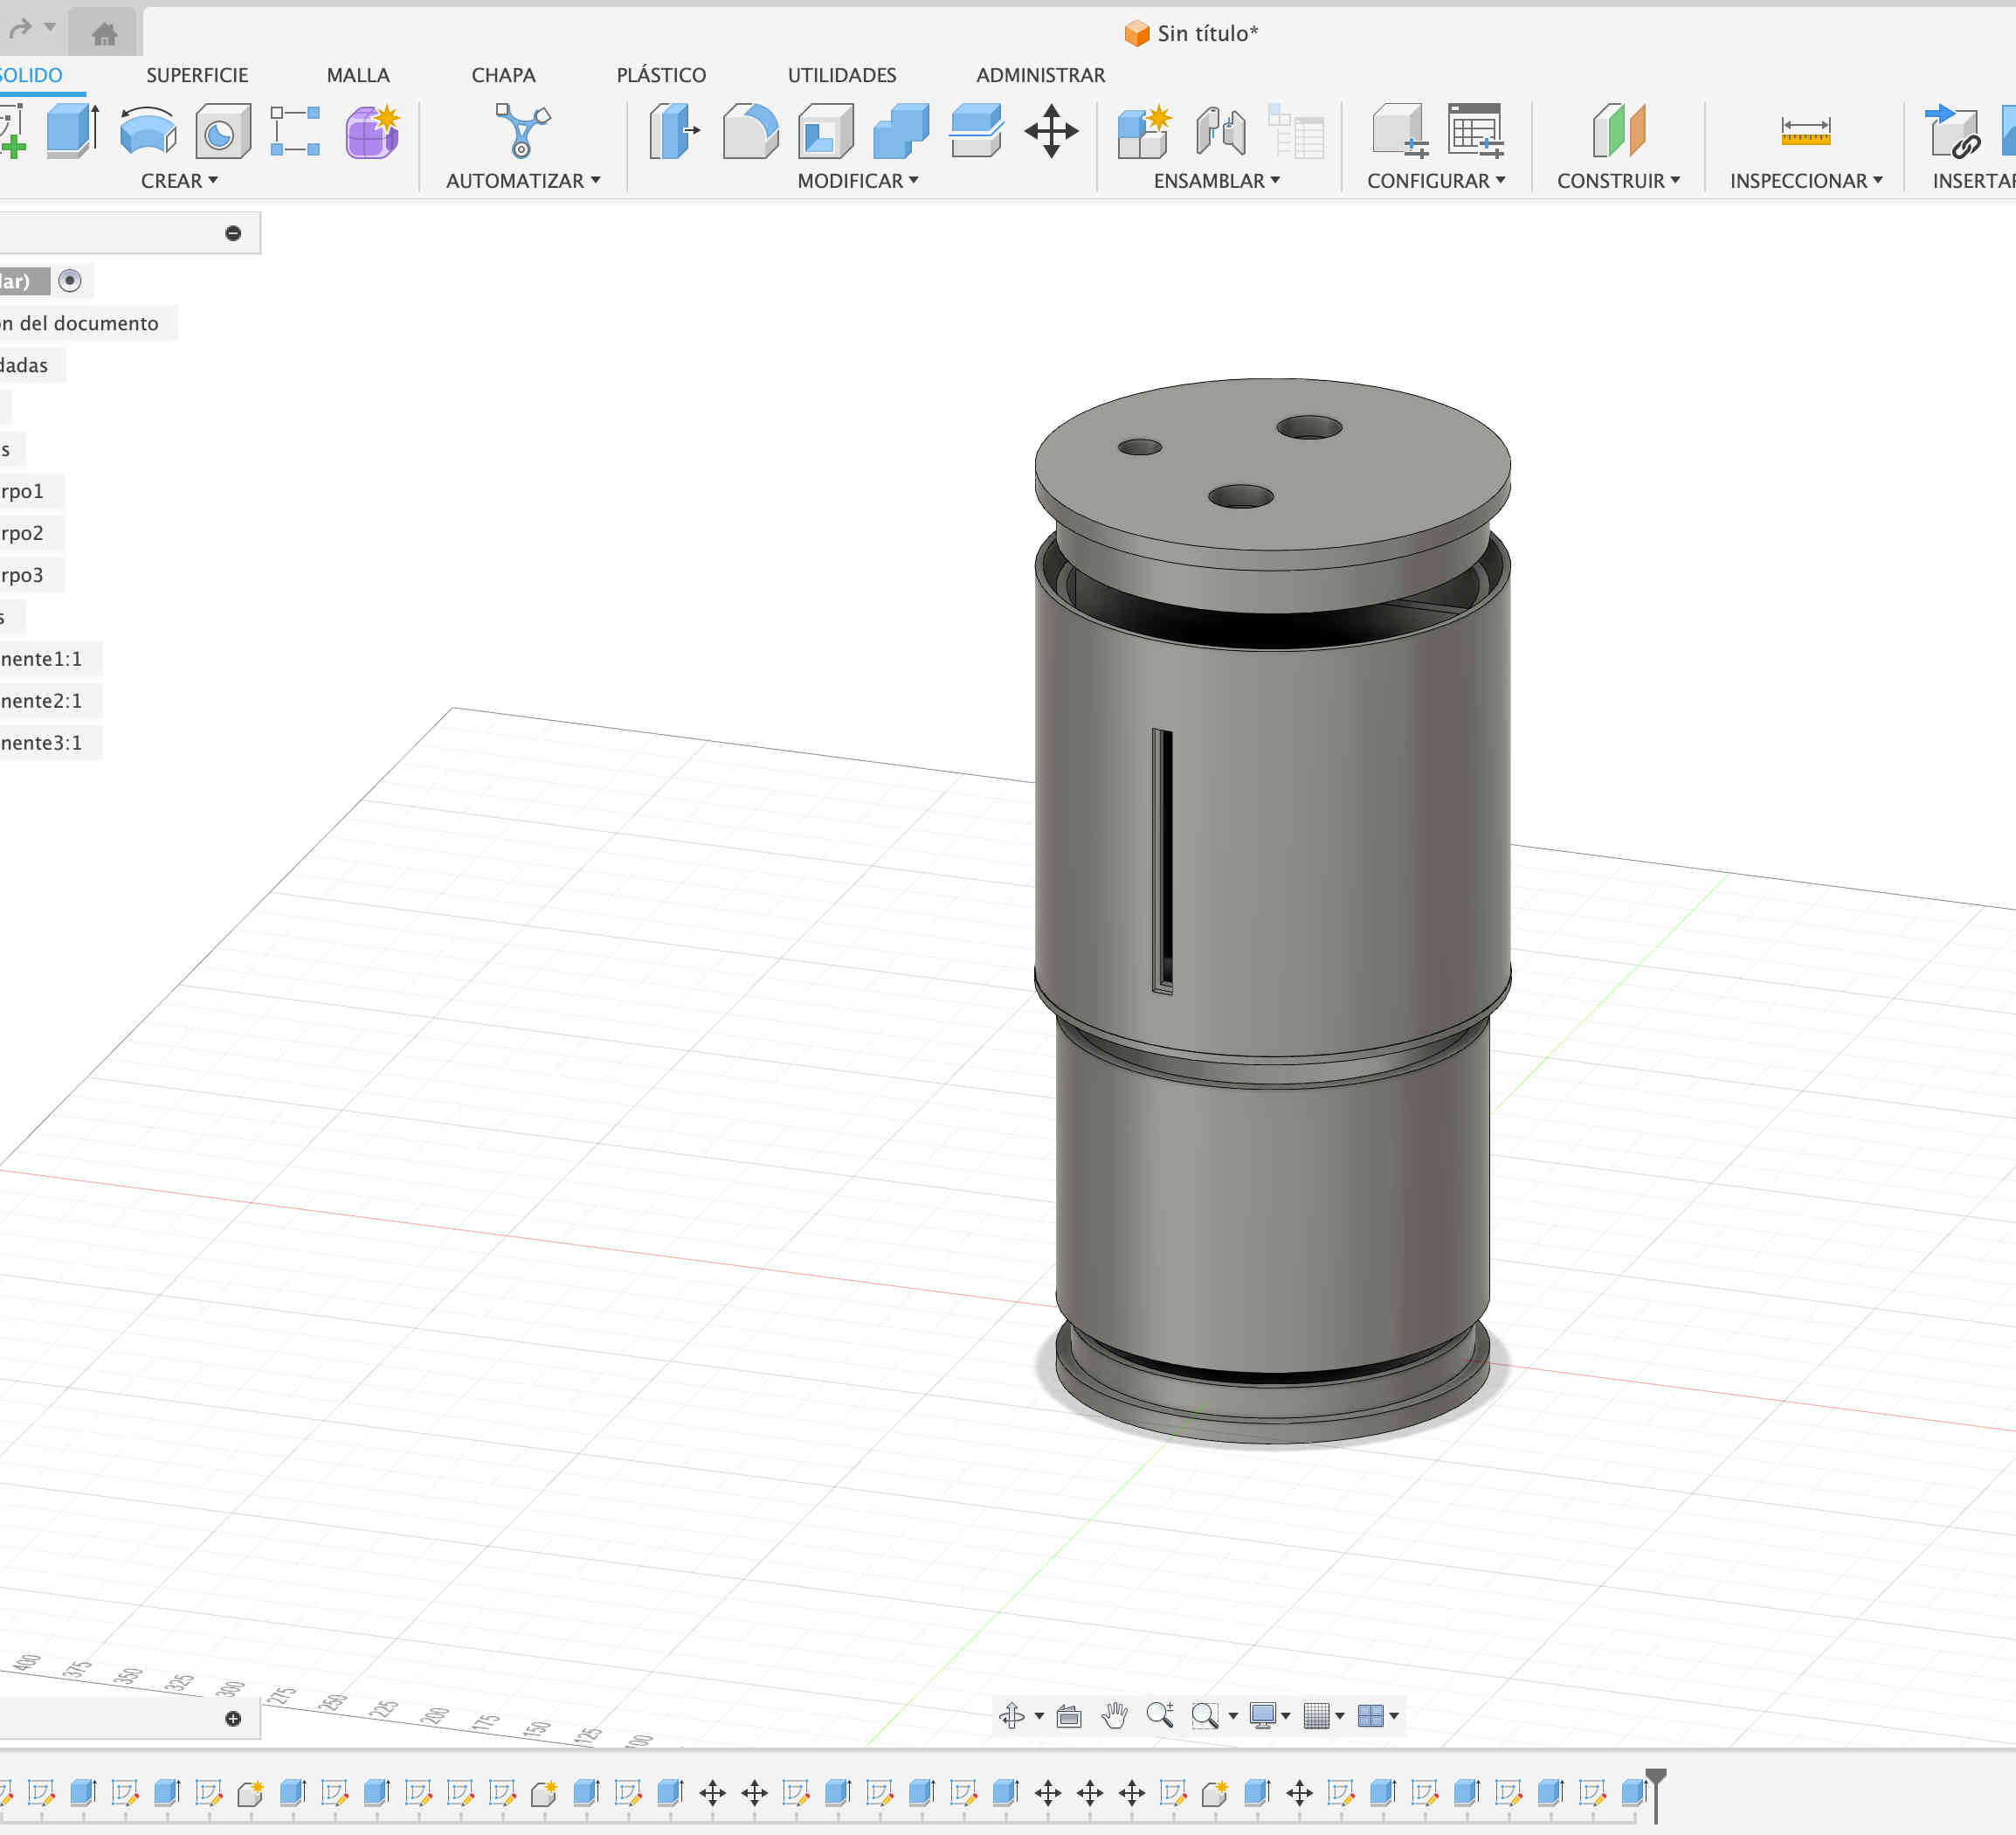Open Display Settings monitor icon
Viewport: 2016px width, 1835px height.
point(1262,1715)
